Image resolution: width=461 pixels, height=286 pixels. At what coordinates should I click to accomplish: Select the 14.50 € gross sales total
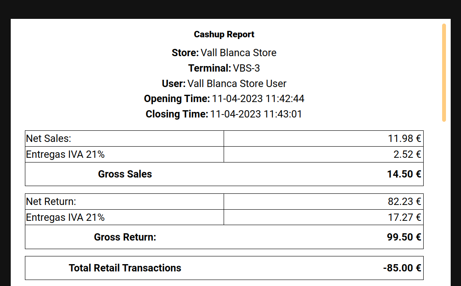coord(403,174)
